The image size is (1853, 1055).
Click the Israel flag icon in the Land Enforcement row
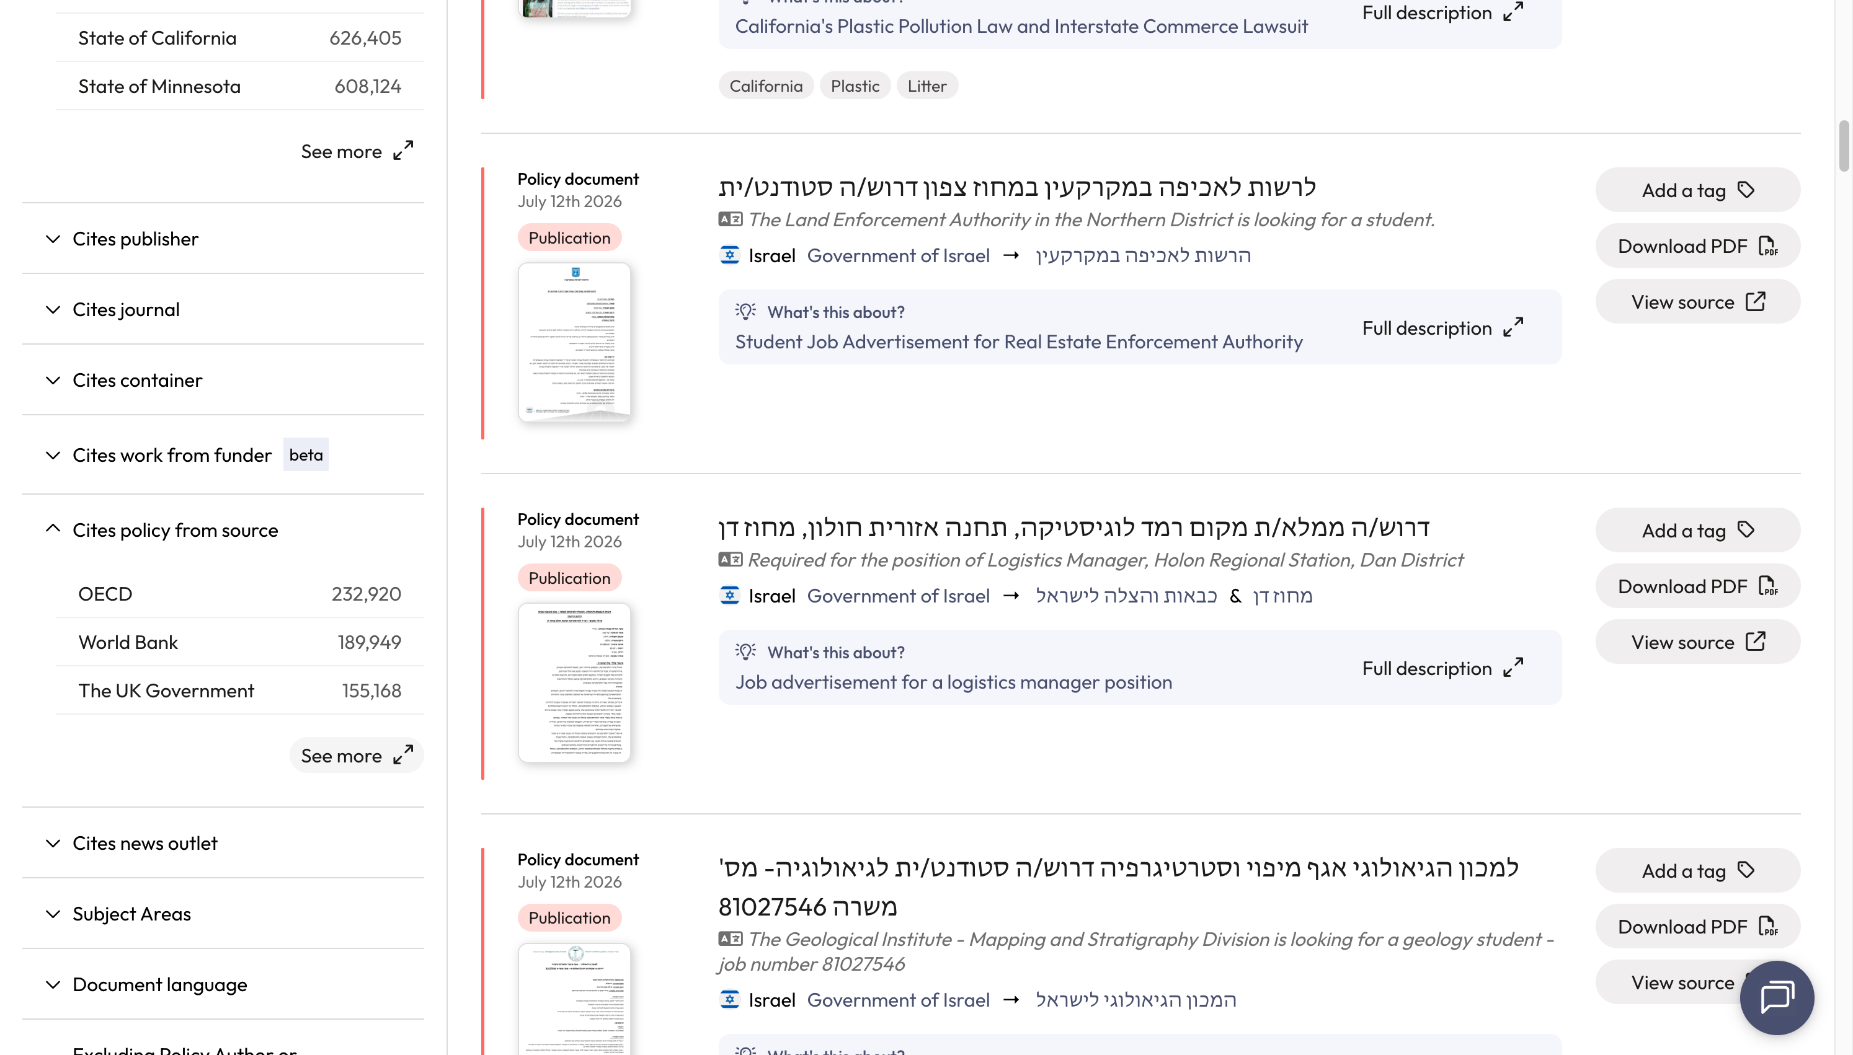pyautogui.click(x=730, y=255)
